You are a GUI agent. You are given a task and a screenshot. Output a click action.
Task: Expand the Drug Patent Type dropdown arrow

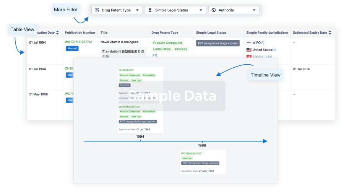point(137,10)
